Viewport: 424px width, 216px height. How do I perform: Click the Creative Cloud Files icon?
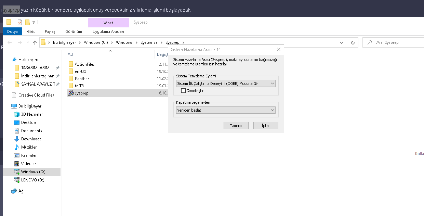[14, 95]
